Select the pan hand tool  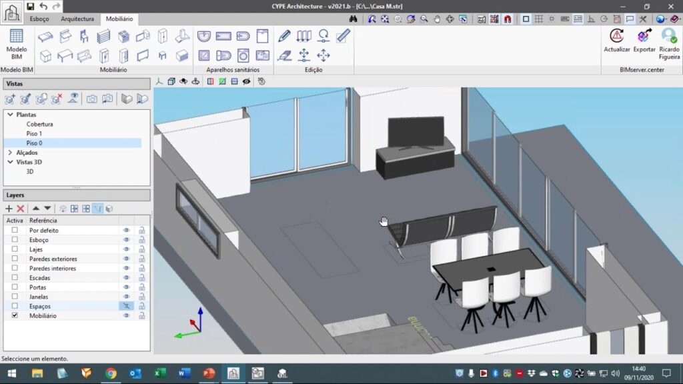click(x=438, y=19)
